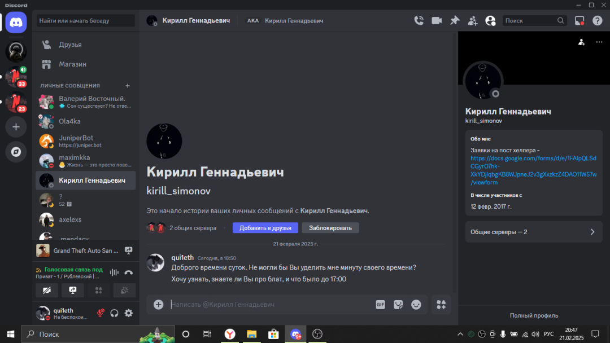Toggle microphone mute for qui1eth
Viewport: 610px width, 343px height.
pyautogui.click(x=100, y=313)
